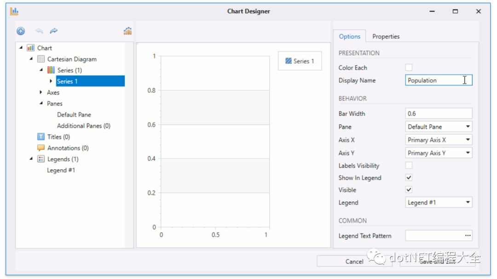Open the Legend Text Pattern editor
The height and width of the screenshot is (279, 497).
[469, 235]
